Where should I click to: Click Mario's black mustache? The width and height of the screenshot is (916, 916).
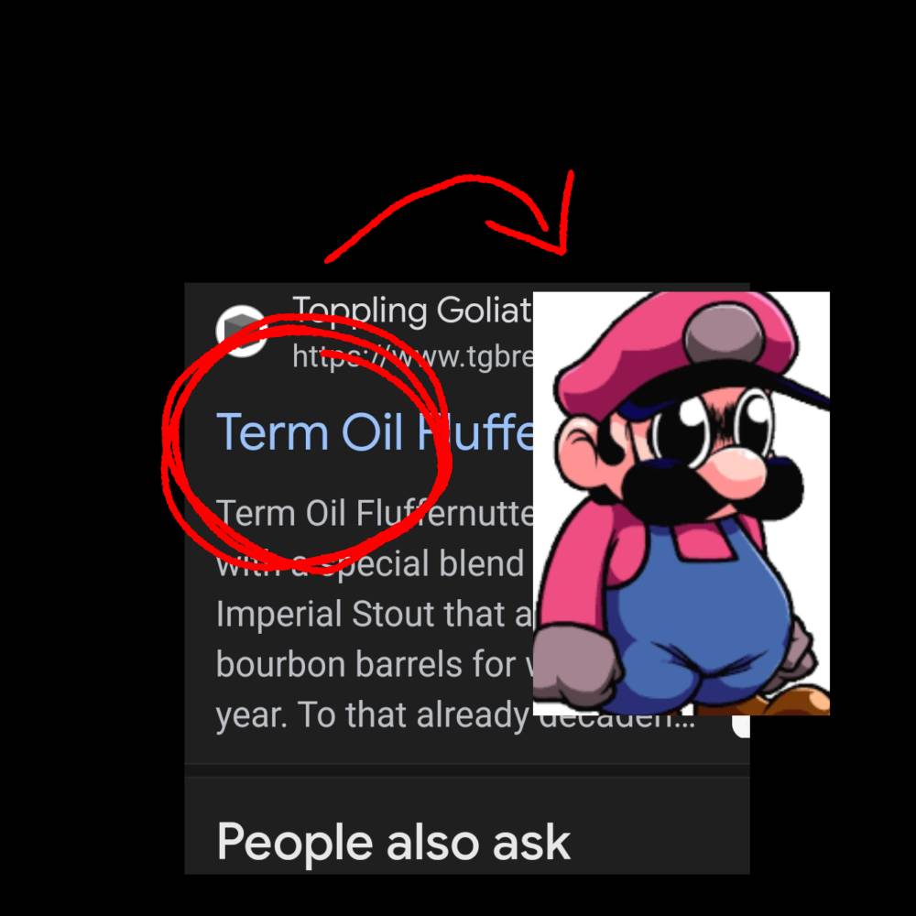pos(711,488)
